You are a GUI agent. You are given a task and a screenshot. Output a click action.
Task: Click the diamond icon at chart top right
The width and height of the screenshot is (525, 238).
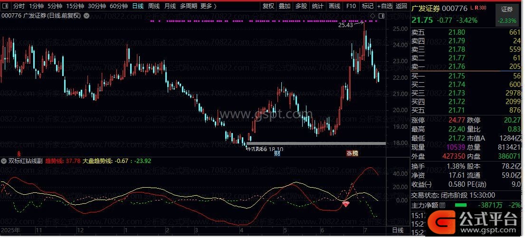[372, 16]
